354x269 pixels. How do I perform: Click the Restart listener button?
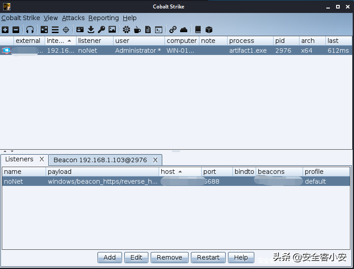(x=208, y=257)
